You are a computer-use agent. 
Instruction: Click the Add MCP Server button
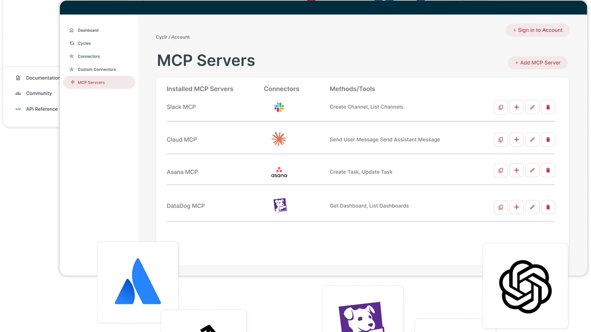click(537, 63)
